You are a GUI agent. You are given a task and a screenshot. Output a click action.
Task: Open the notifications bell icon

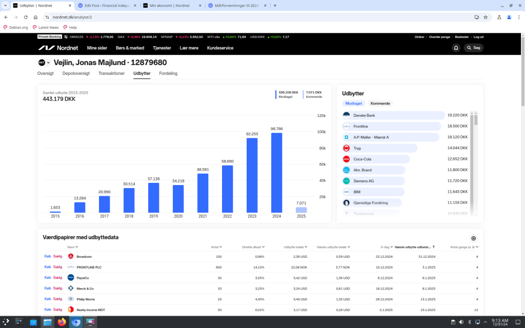[456, 48]
